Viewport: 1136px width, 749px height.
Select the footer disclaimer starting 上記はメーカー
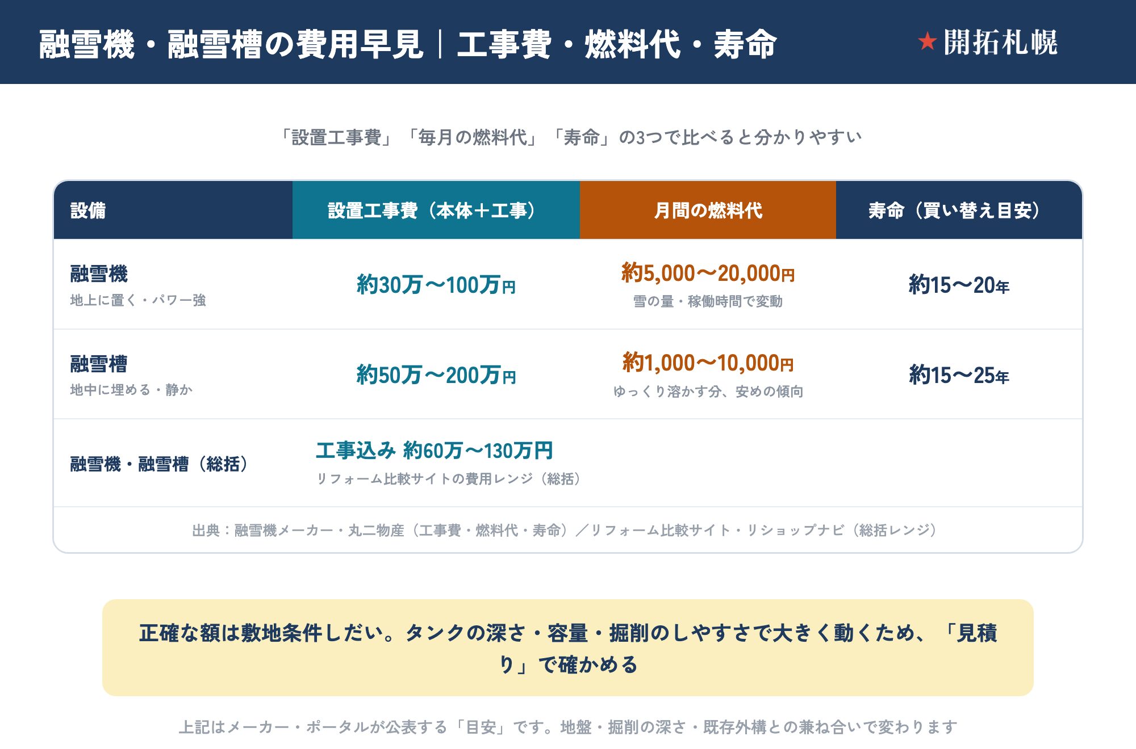(x=568, y=727)
